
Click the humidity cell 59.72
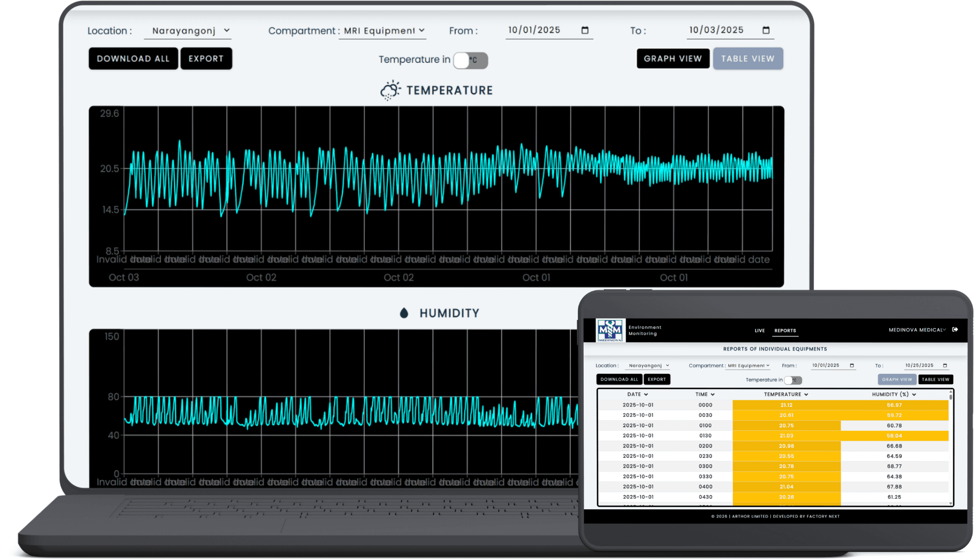[894, 415]
